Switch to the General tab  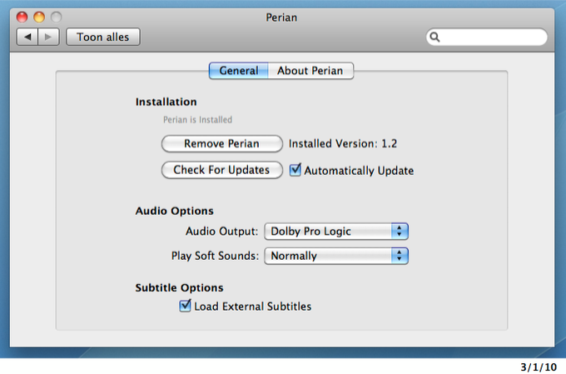(x=239, y=71)
